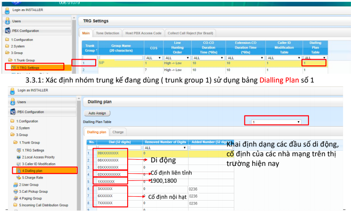This screenshot has height=212, width=351.
Task: Open the COS column ALL filter dropdown
Action: pos(153,57)
